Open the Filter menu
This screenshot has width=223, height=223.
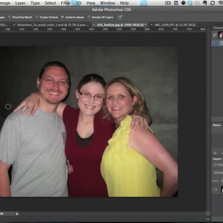pyautogui.click(x=66, y=3)
